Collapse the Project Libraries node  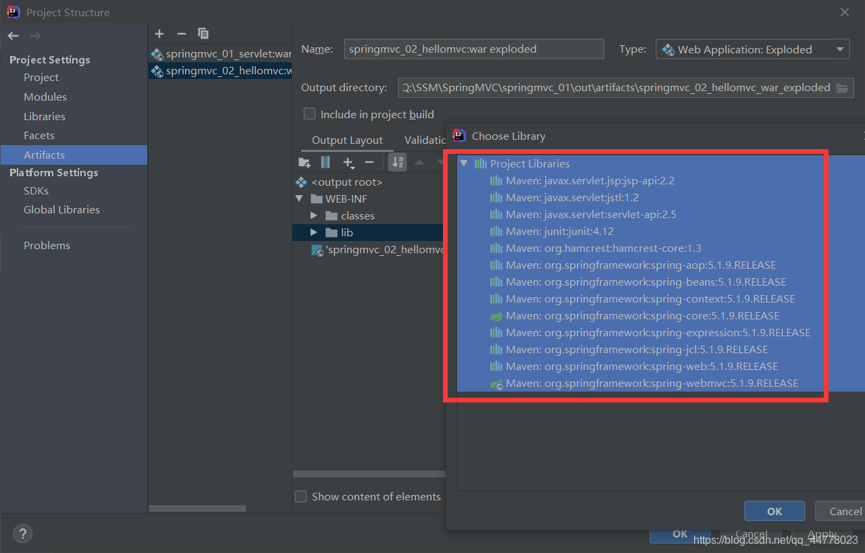pyautogui.click(x=463, y=163)
